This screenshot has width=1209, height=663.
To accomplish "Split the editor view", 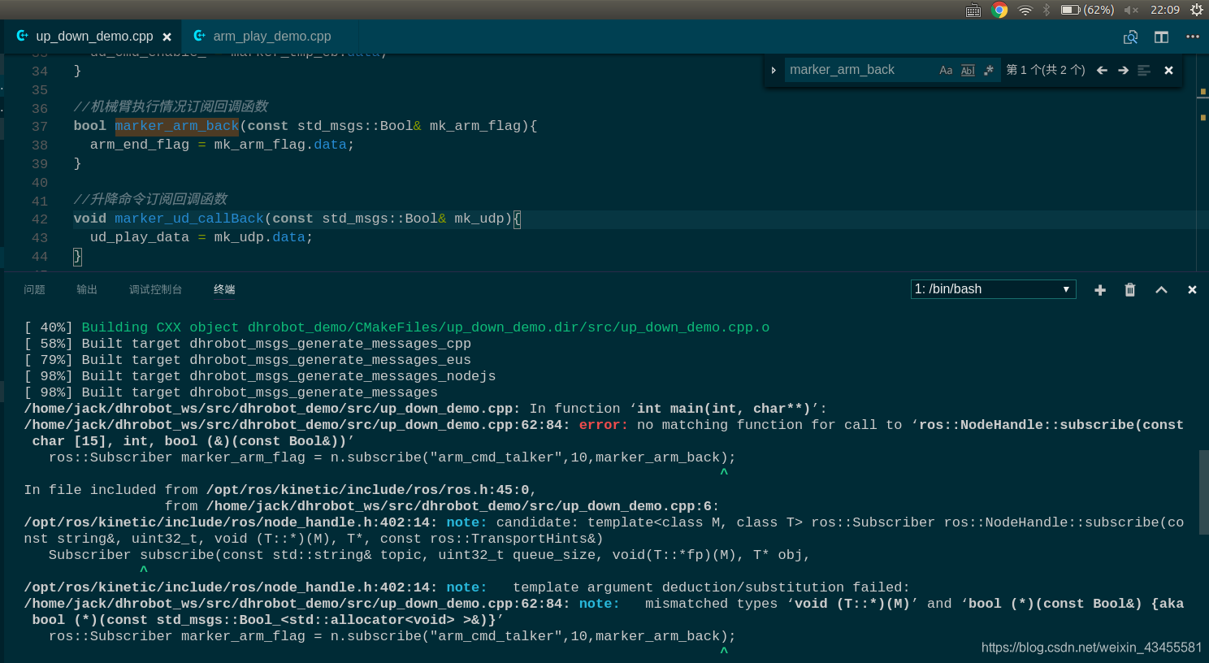I will click(1162, 37).
